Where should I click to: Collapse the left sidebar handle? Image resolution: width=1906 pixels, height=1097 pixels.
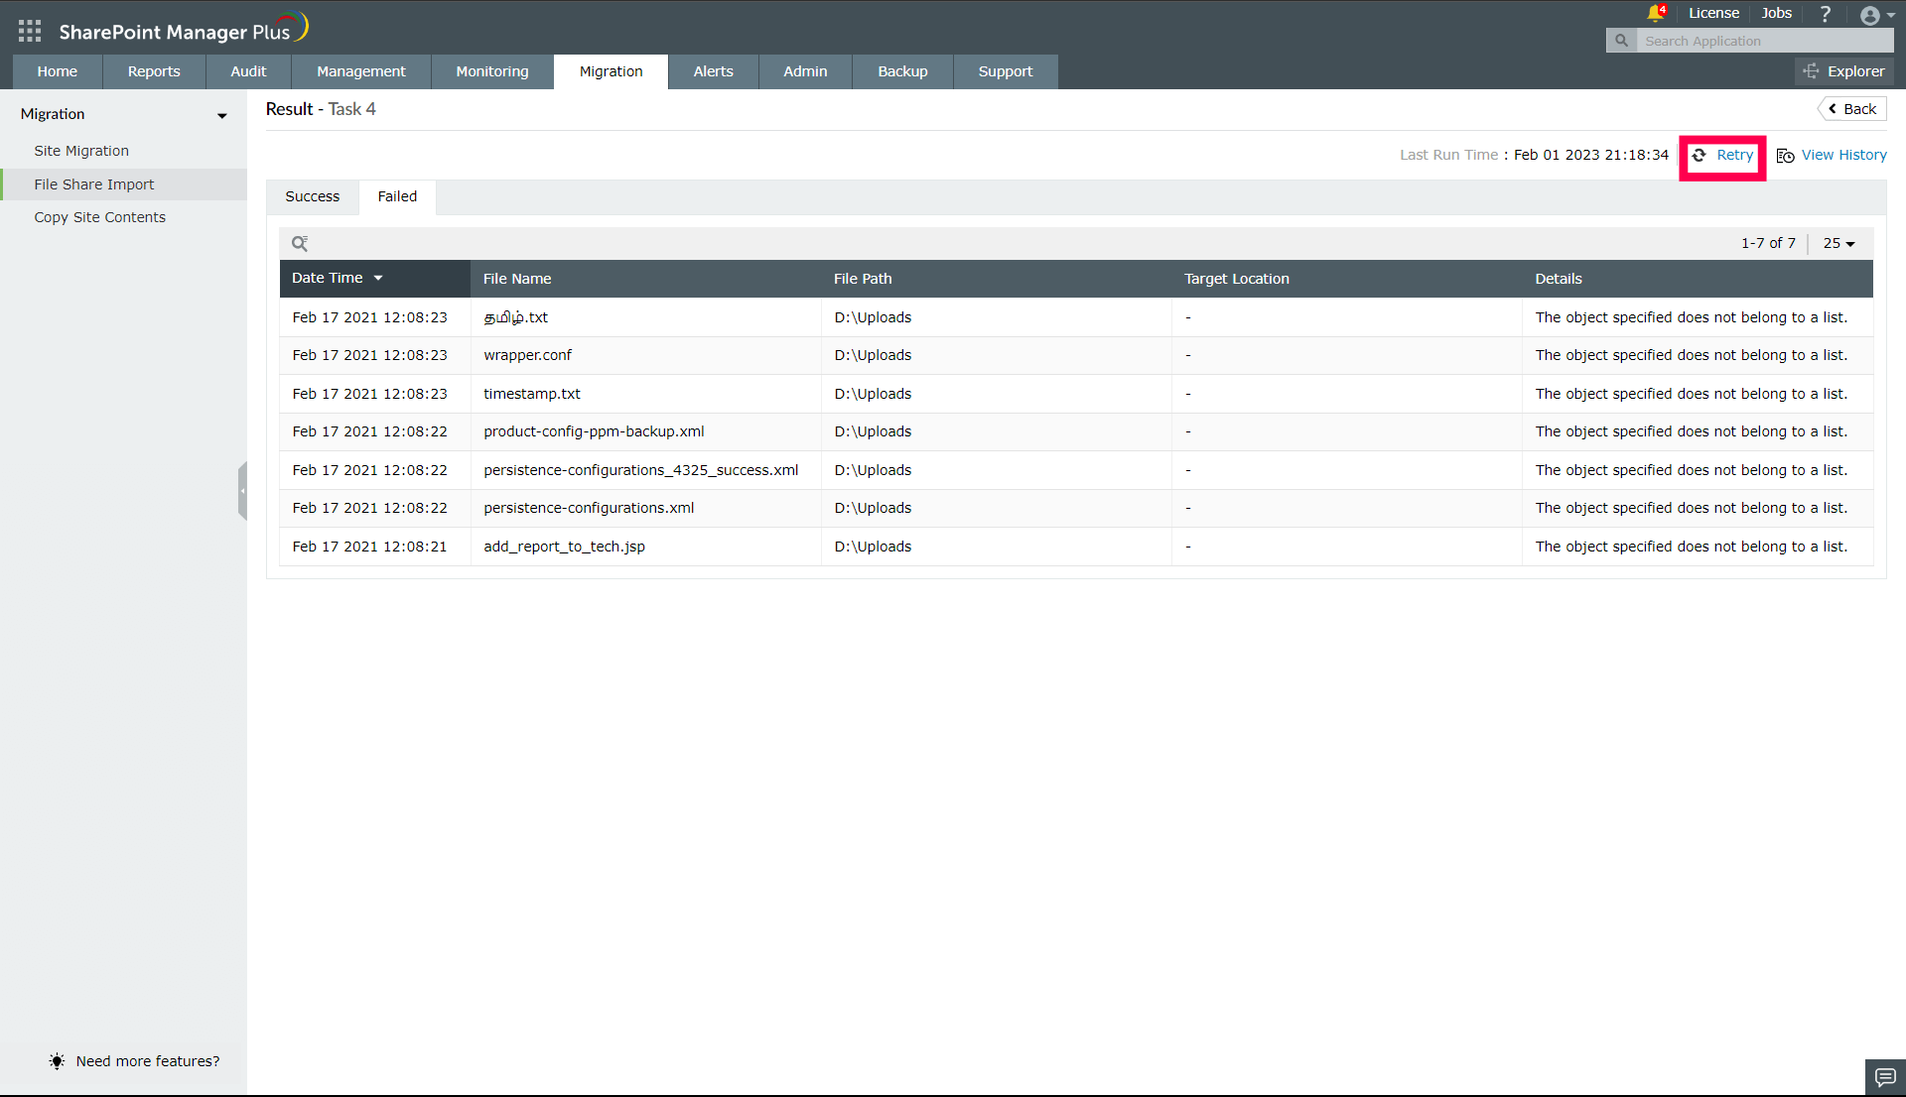tap(242, 490)
